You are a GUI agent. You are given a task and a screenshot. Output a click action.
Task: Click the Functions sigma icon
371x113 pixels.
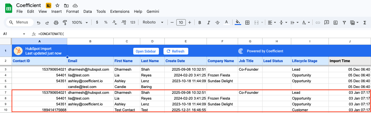[x=365, y=23]
